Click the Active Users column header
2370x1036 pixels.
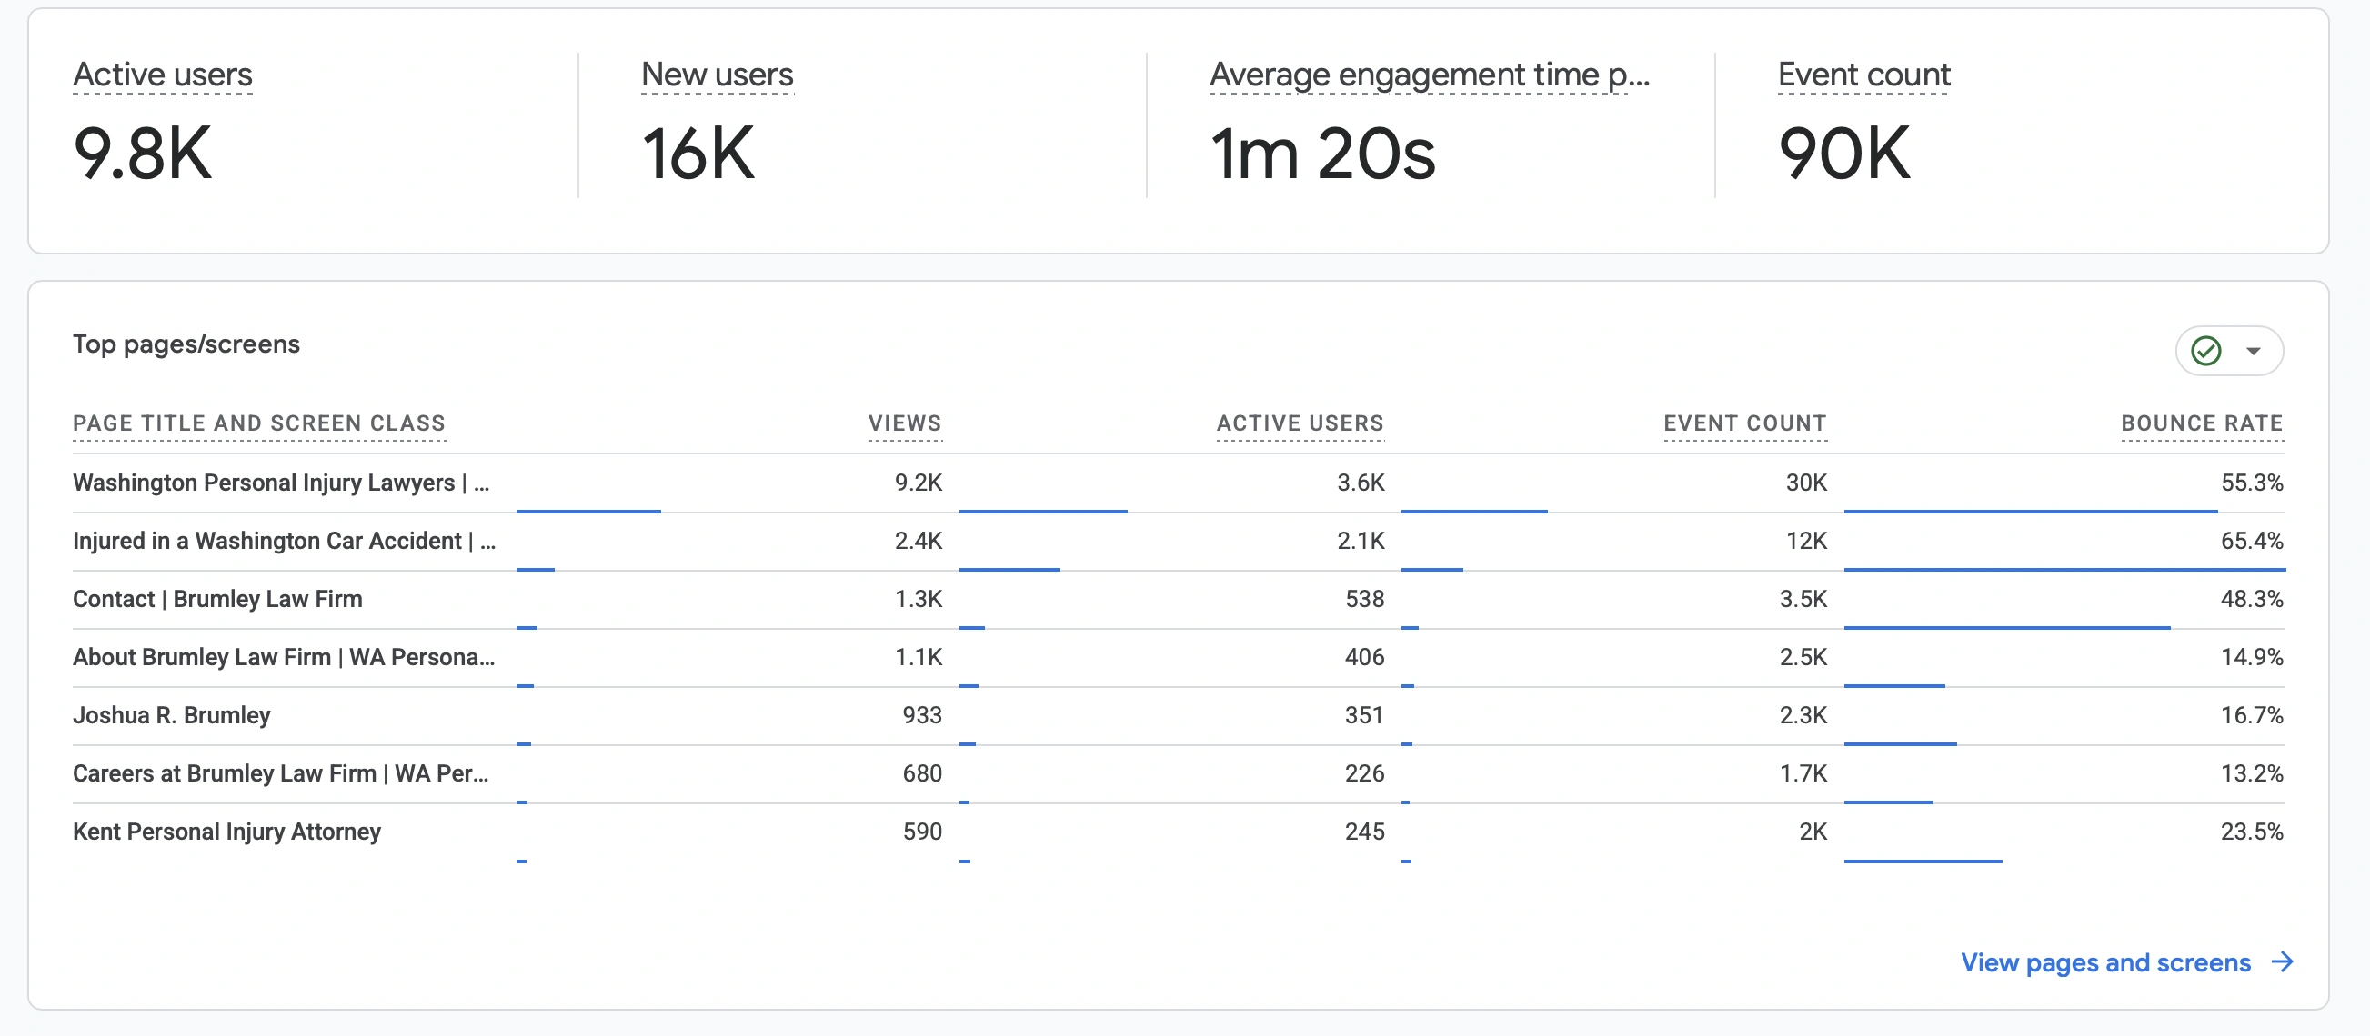click(x=1300, y=423)
